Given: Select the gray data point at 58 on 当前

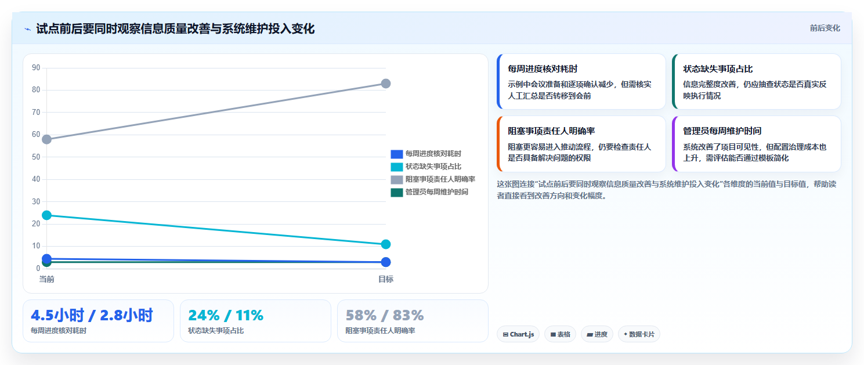Looking at the screenshot, I should click(46, 139).
